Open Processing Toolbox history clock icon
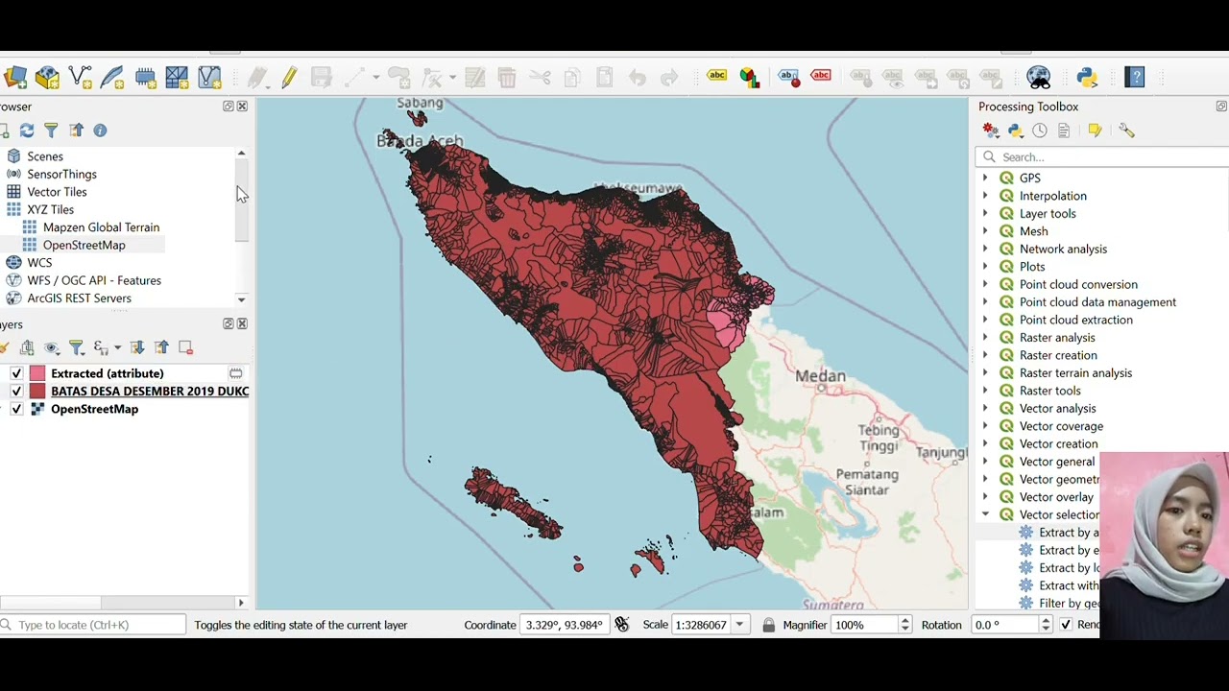 coord(1040,131)
